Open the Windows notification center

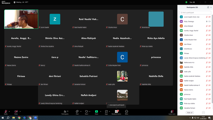point(210,118)
